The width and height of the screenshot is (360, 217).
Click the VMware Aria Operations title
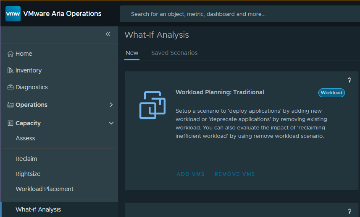point(62,13)
